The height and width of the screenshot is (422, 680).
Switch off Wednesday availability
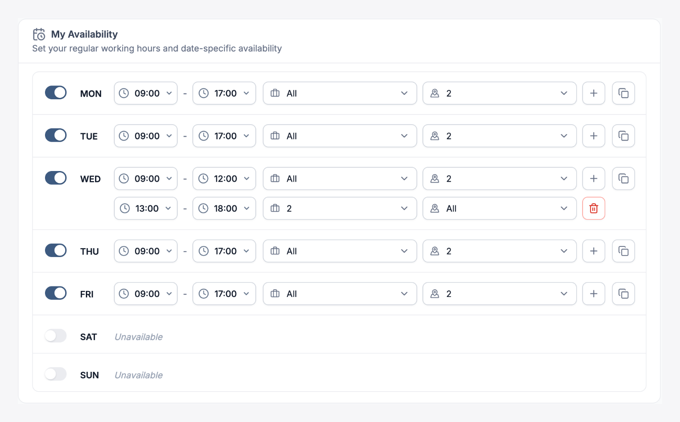pos(56,178)
